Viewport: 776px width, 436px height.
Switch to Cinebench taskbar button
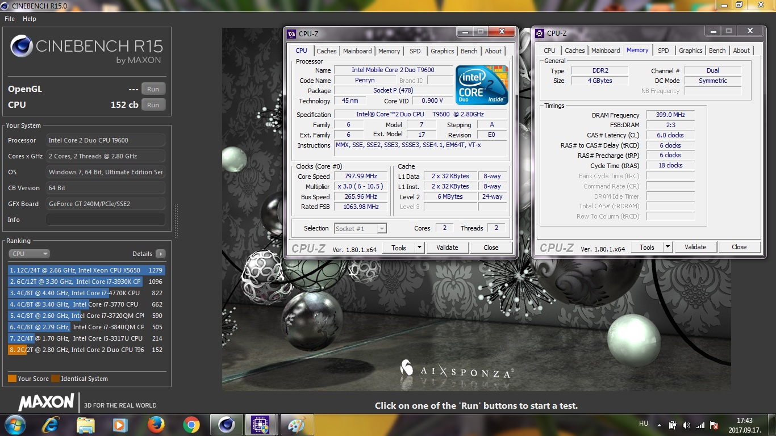click(226, 425)
